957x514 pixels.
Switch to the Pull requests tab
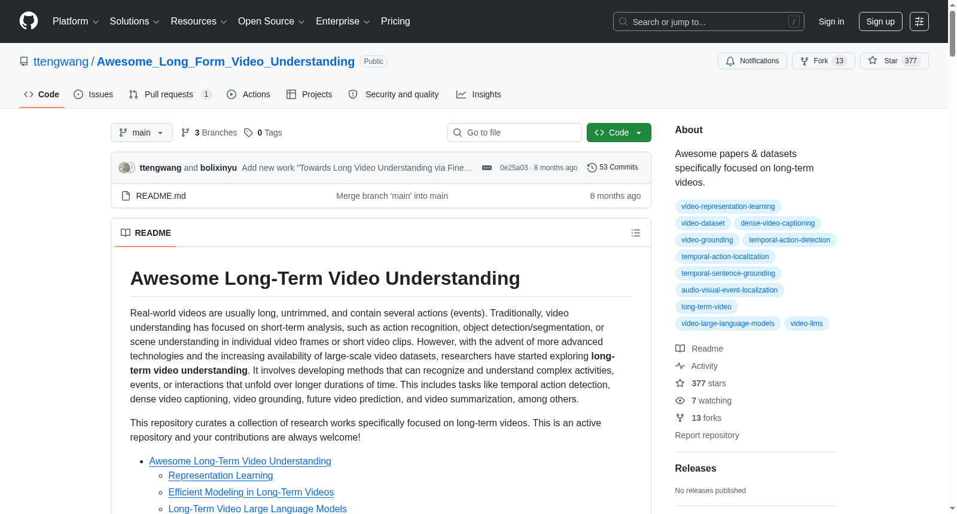coord(170,94)
